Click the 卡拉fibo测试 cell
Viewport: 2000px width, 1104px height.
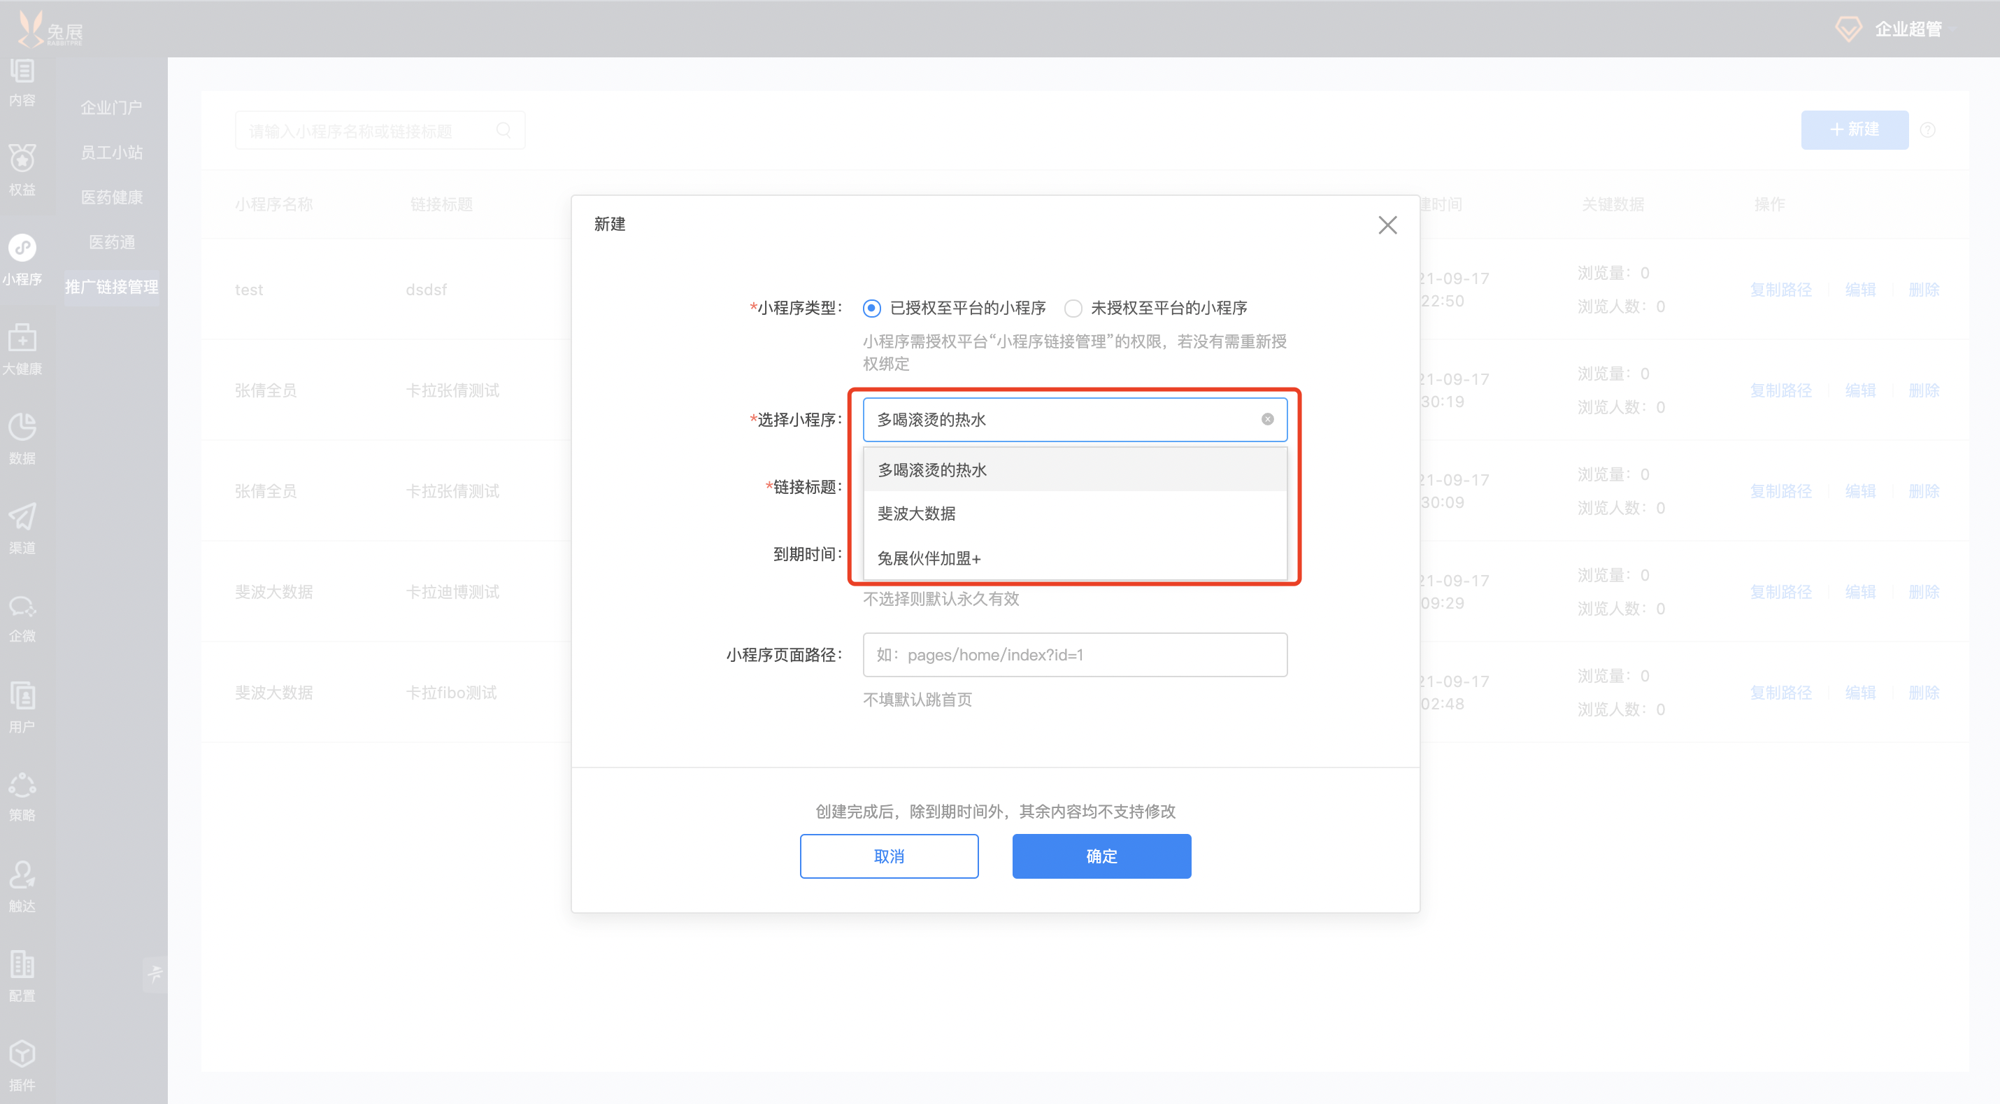(x=451, y=691)
